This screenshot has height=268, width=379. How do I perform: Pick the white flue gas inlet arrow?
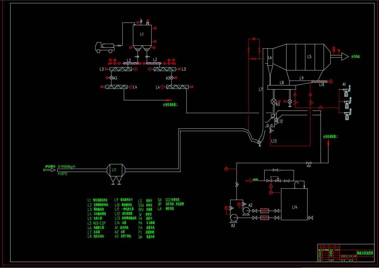pyautogui.click(x=49, y=170)
